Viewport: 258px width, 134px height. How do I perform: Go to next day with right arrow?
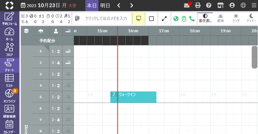132,5
